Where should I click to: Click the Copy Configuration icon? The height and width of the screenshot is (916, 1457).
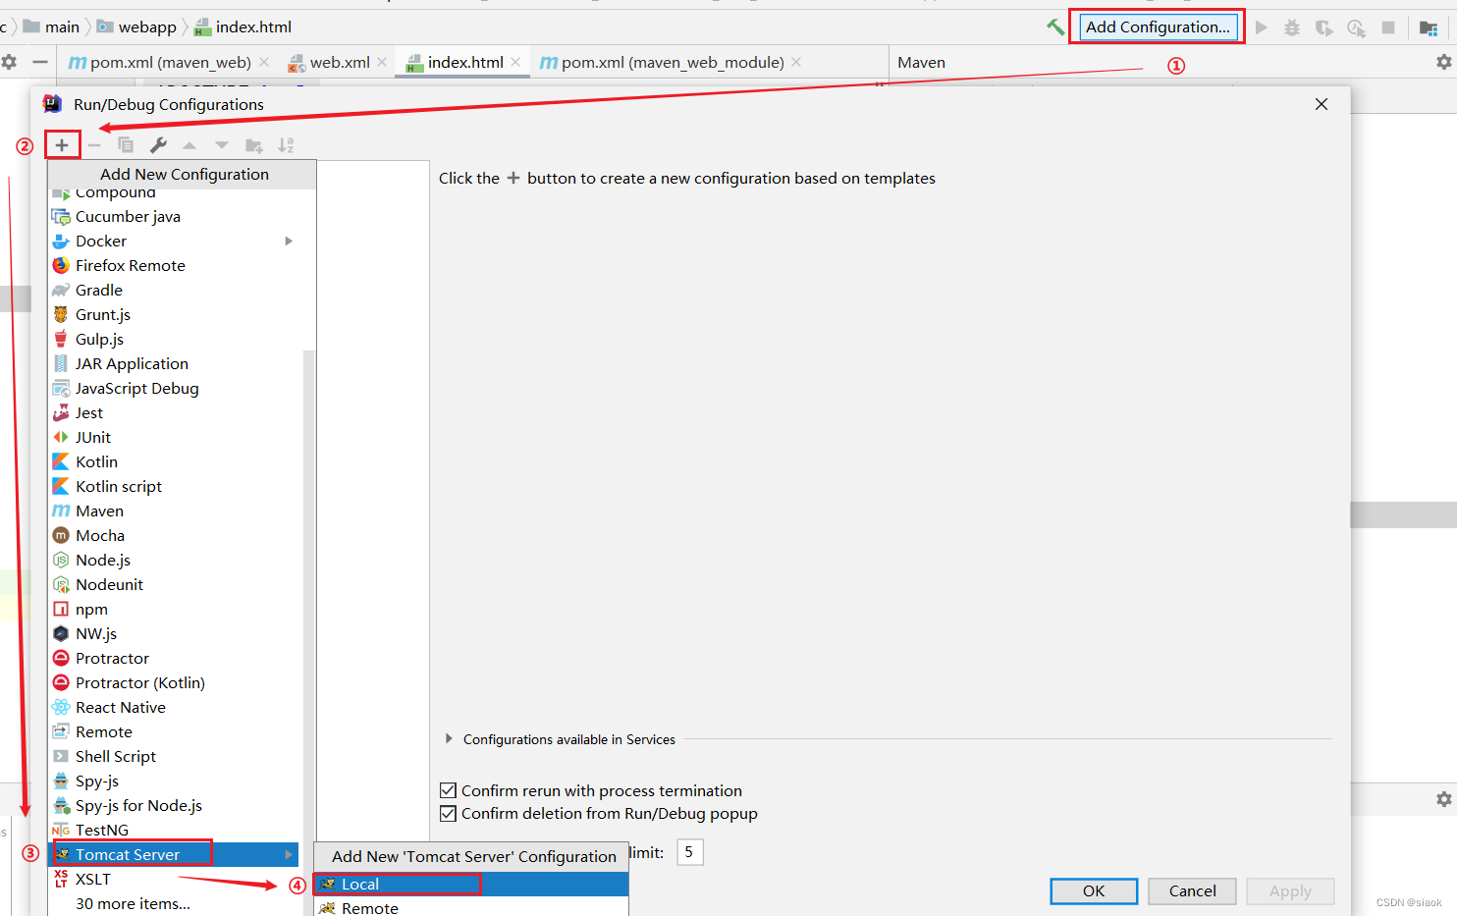pos(126,145)
